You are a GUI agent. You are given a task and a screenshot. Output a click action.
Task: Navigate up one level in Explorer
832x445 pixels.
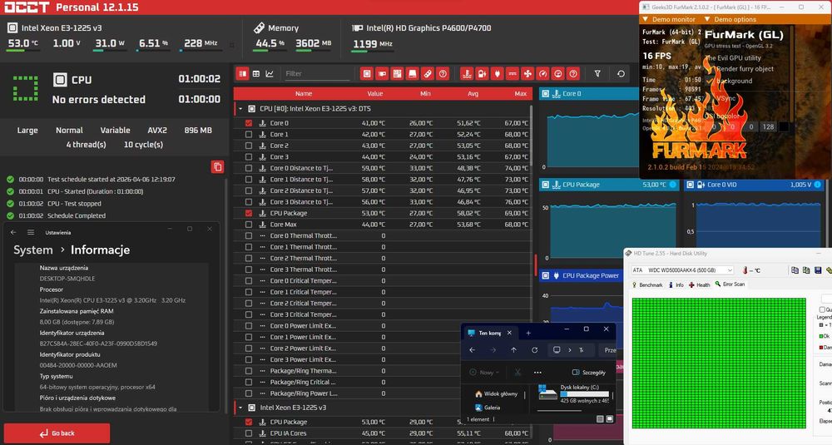tap(513, 350)
